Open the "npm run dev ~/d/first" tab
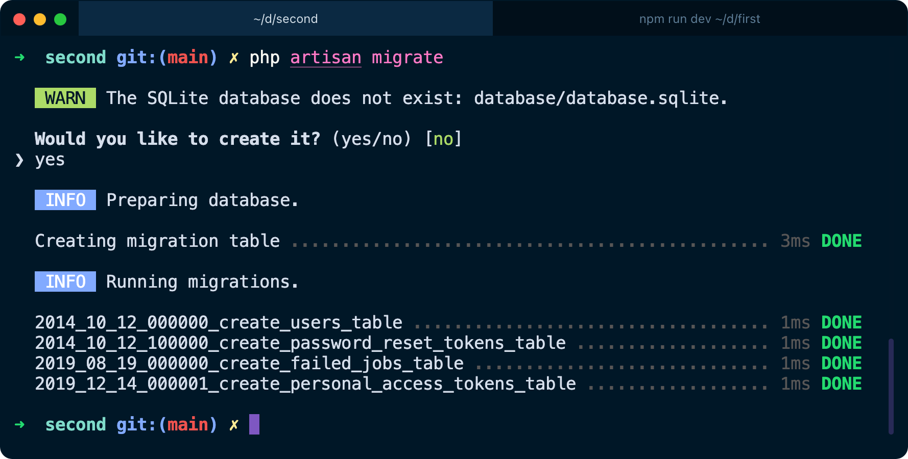The height and width of the screenshot is (459, 908). (699, 19)
